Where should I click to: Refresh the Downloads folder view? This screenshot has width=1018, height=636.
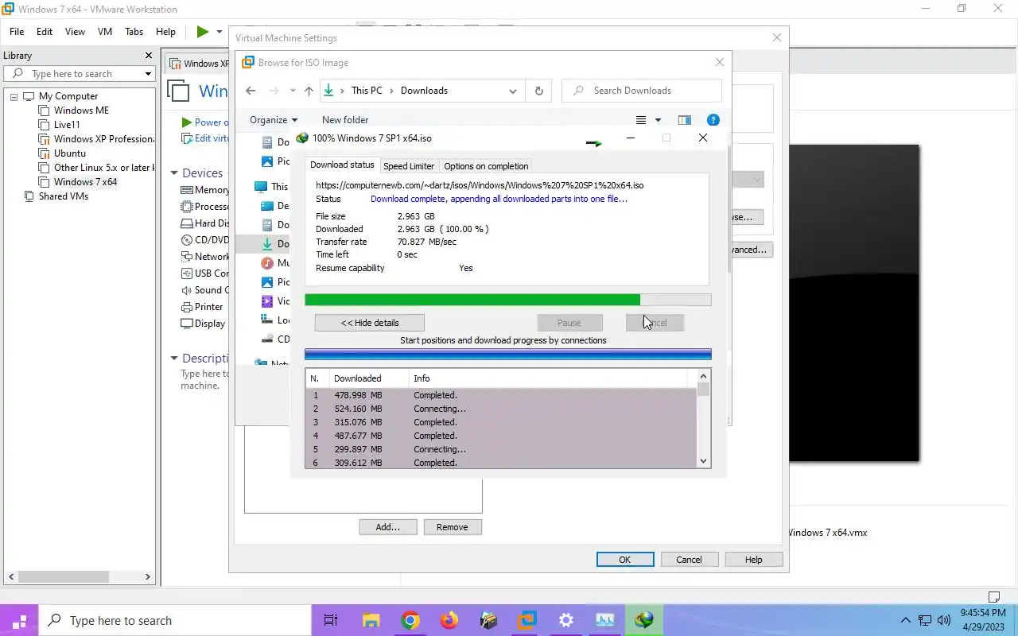coord(538,91)
